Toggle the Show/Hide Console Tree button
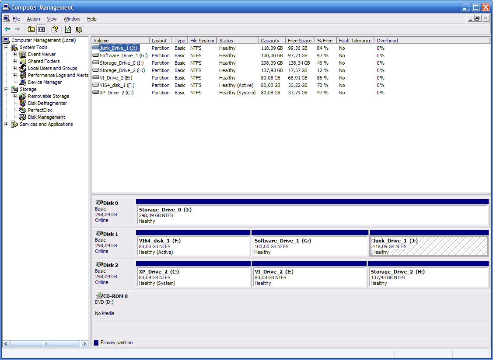The height and width of the screenshot is (360, 493). 41,29
